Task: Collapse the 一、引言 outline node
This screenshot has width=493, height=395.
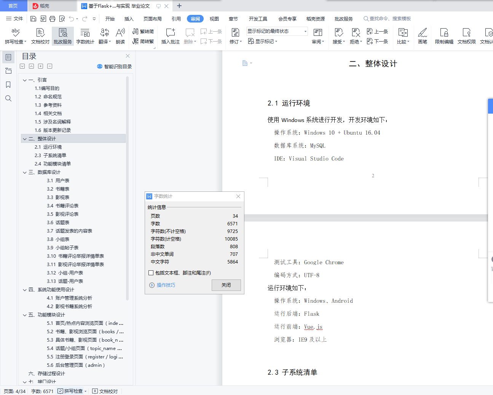Action: (25, 80)
